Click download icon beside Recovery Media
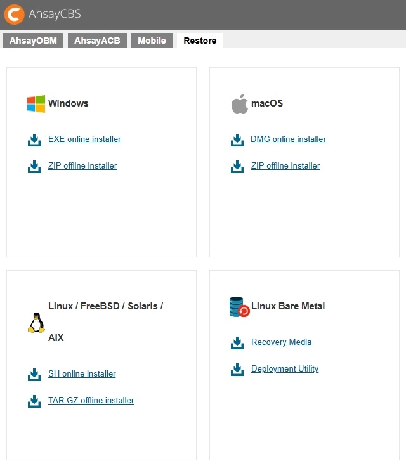Viewport: 406px width, 466px height. coord(237,342)
